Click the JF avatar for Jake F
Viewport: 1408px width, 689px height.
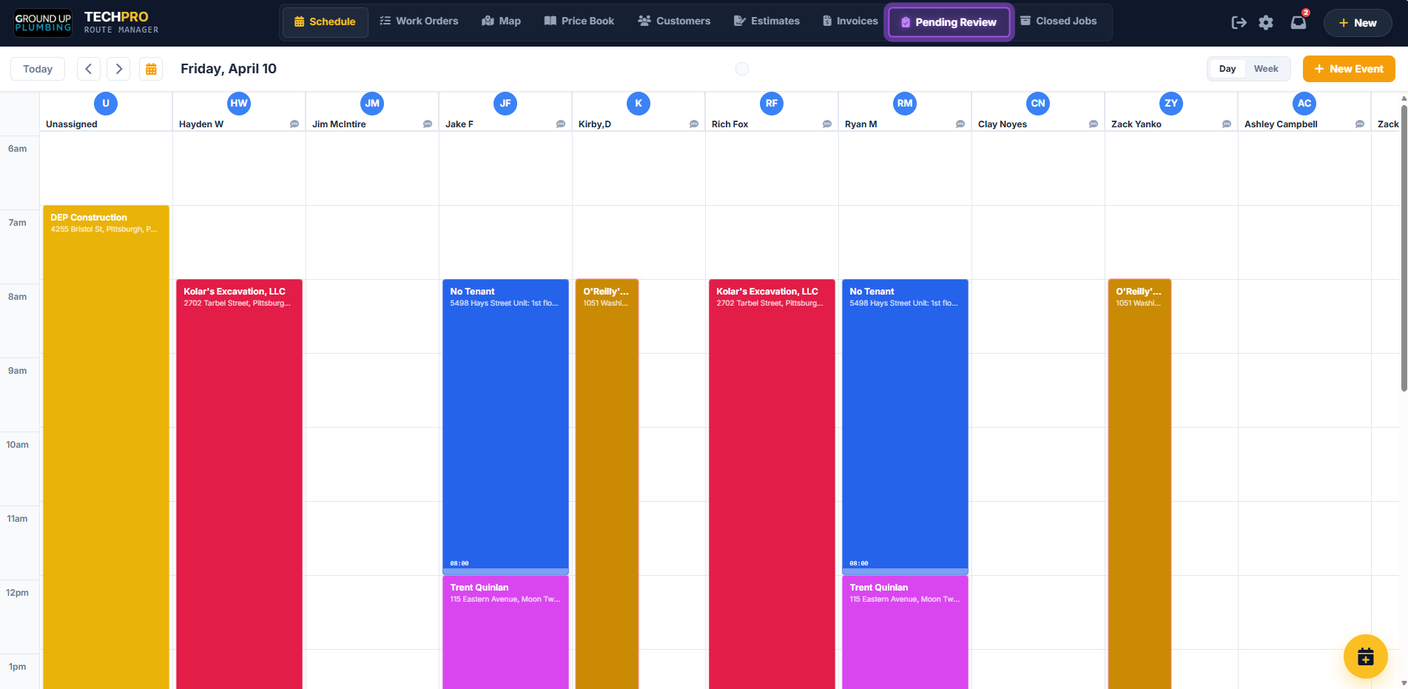click(505, 104)
